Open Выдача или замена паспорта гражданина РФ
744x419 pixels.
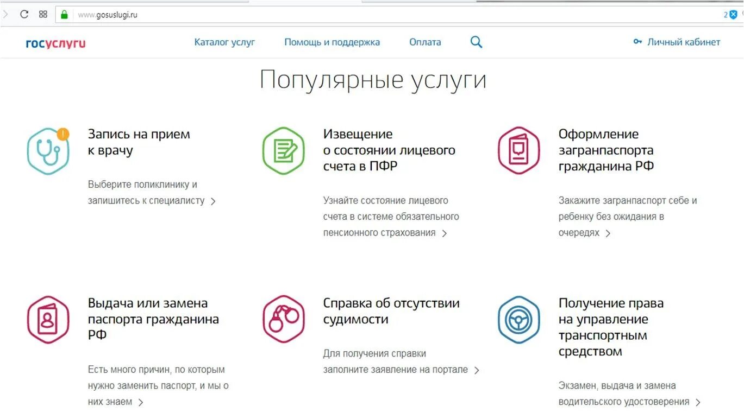pyautogui.click(x=153, y=319)
